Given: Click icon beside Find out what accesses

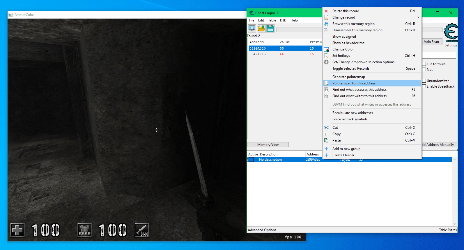Looking at the screenshot, I should [326, 90].
